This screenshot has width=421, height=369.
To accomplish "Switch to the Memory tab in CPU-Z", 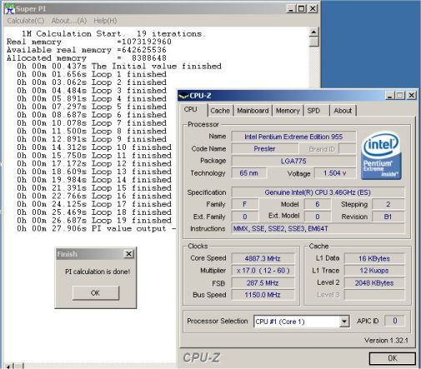I will pyautogui.click(x=288, y=111).
